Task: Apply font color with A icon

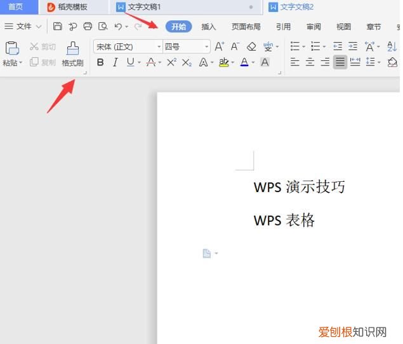Action: point(244,62)
